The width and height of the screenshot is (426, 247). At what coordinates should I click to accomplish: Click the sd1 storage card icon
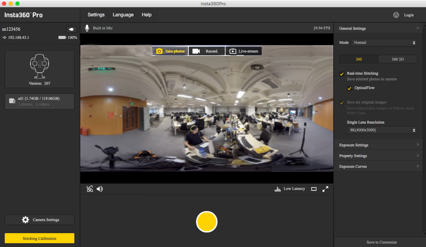(x=12, y=101)
